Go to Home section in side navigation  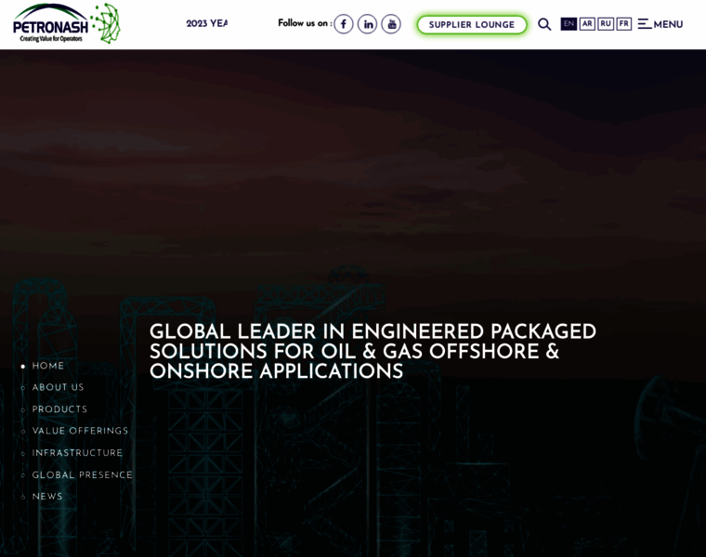(x=47, y=366)
